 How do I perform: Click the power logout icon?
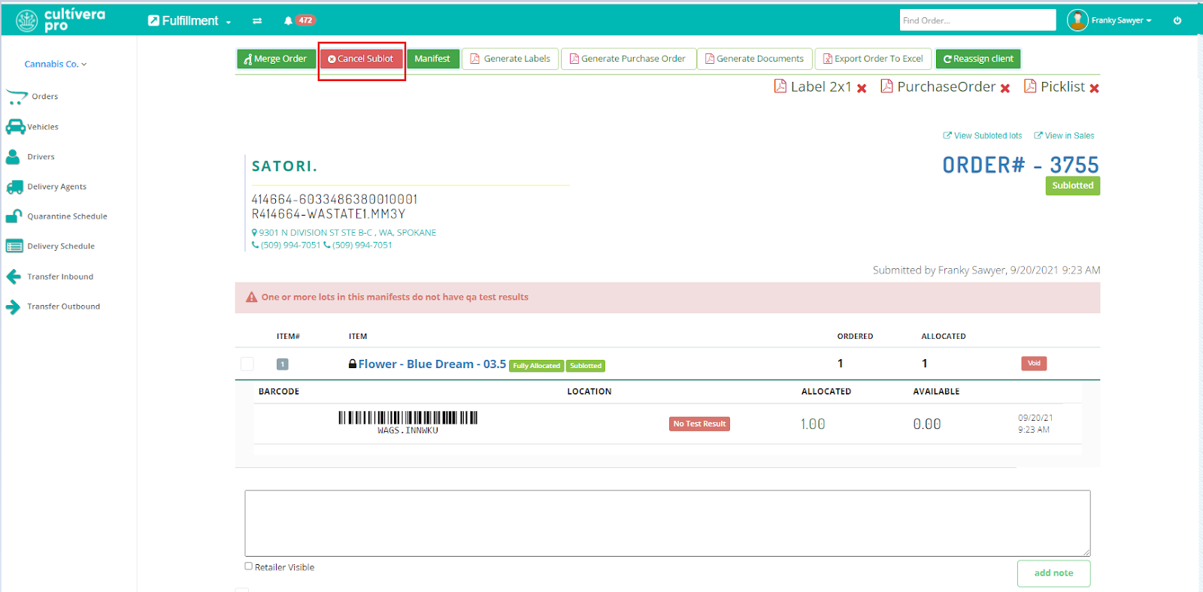click(1177, 20)
